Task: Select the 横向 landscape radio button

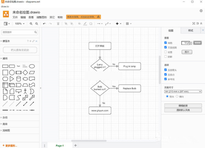Action: point(177,96)
